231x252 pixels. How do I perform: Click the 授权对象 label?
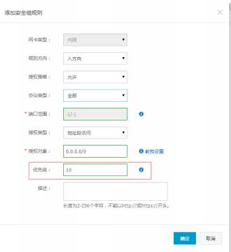click(39, 151)
